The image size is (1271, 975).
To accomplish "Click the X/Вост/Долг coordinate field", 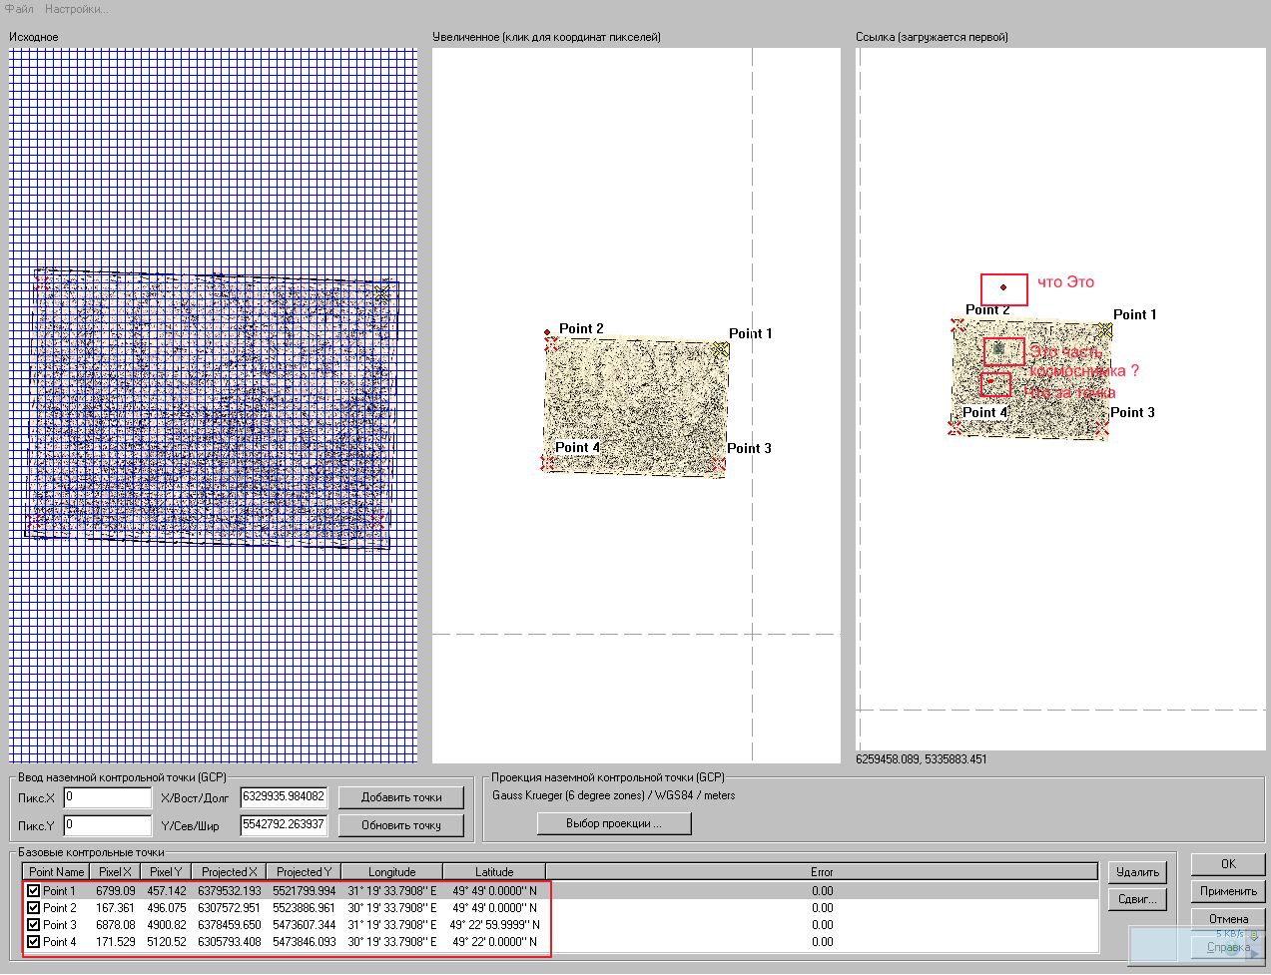I will pyautogui.click(x=284, y=796).
